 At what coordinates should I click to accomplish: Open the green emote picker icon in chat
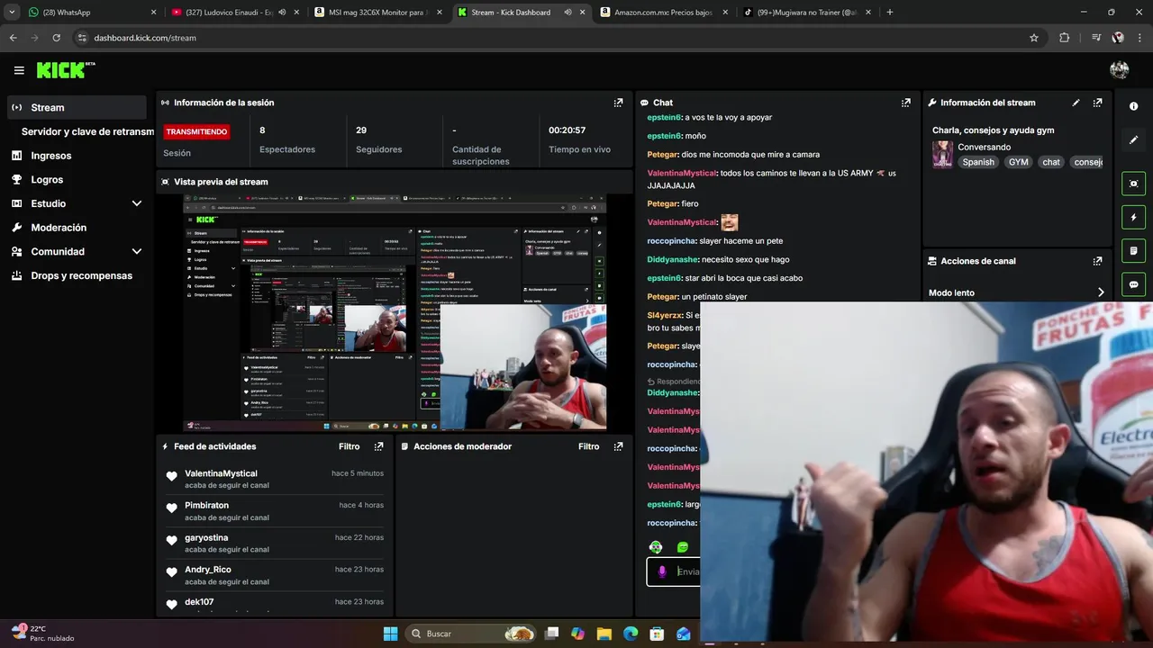click(683, 547)
